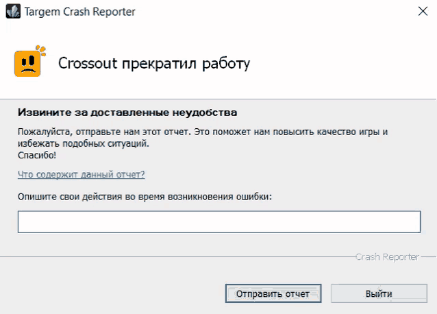Screen dimensions: 437x314
Task: Click the 'Выйти' button
Action: (379, 293)
